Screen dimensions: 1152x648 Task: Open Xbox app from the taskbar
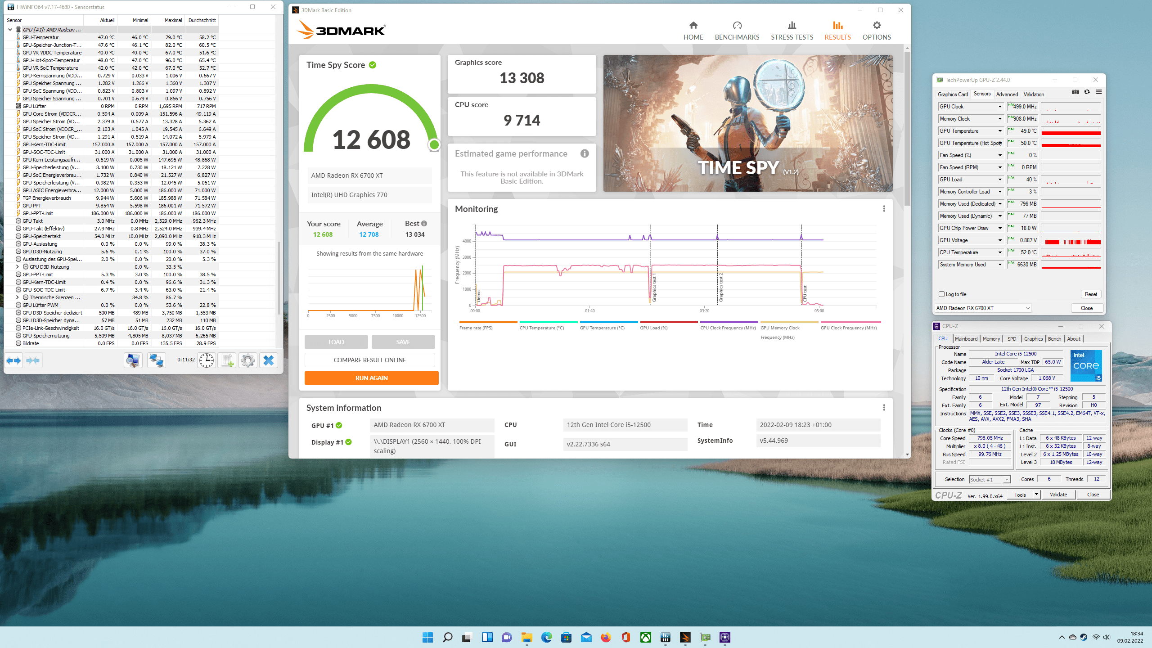coord(646,637)
